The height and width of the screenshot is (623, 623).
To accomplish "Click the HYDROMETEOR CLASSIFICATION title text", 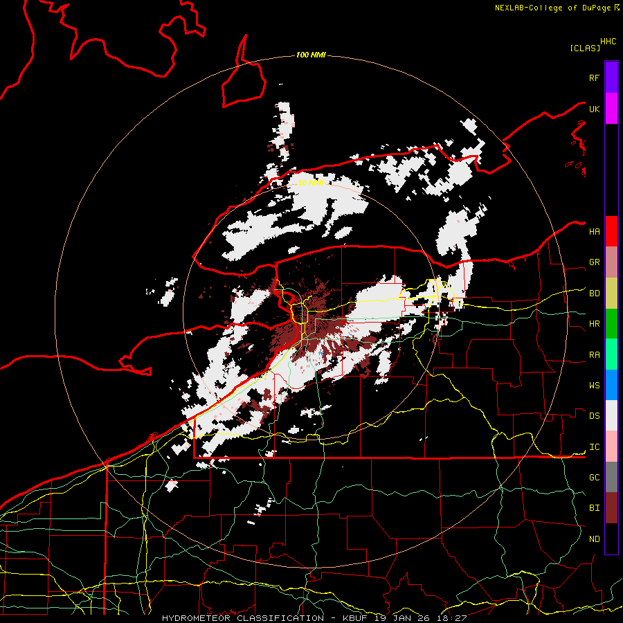I will tap(243, 618).
